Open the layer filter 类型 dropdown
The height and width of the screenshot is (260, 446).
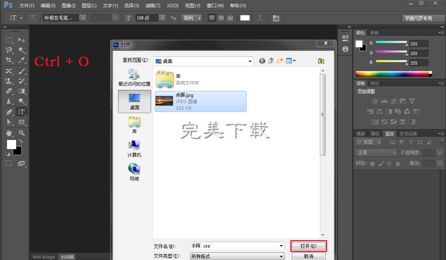[368, 142]
